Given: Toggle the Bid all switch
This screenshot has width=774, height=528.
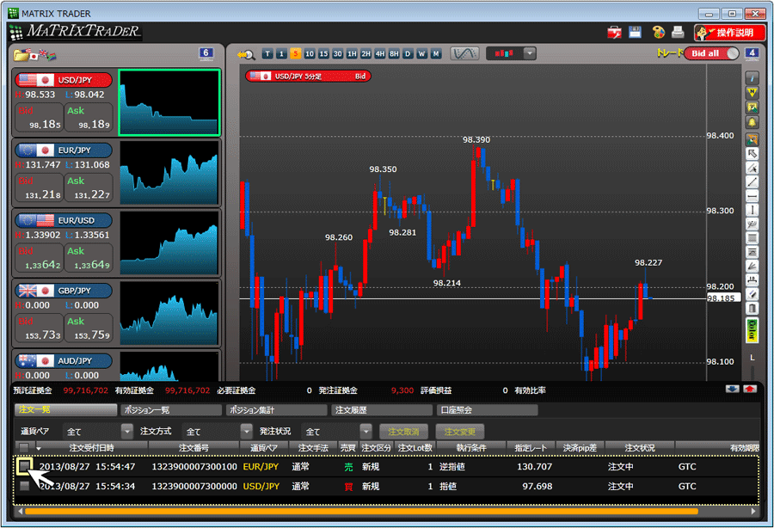Looking at the screenshot, I should [x=711, y=53].
